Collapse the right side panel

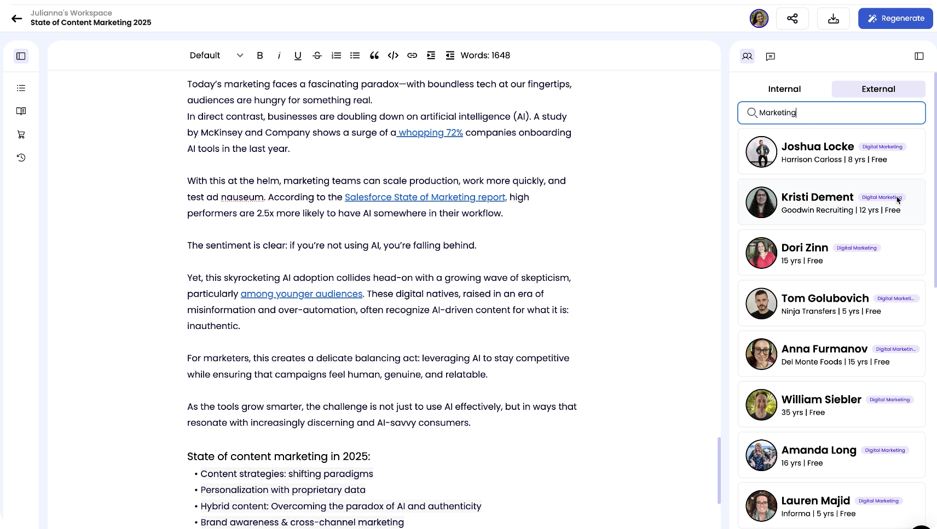click(919, 56)
